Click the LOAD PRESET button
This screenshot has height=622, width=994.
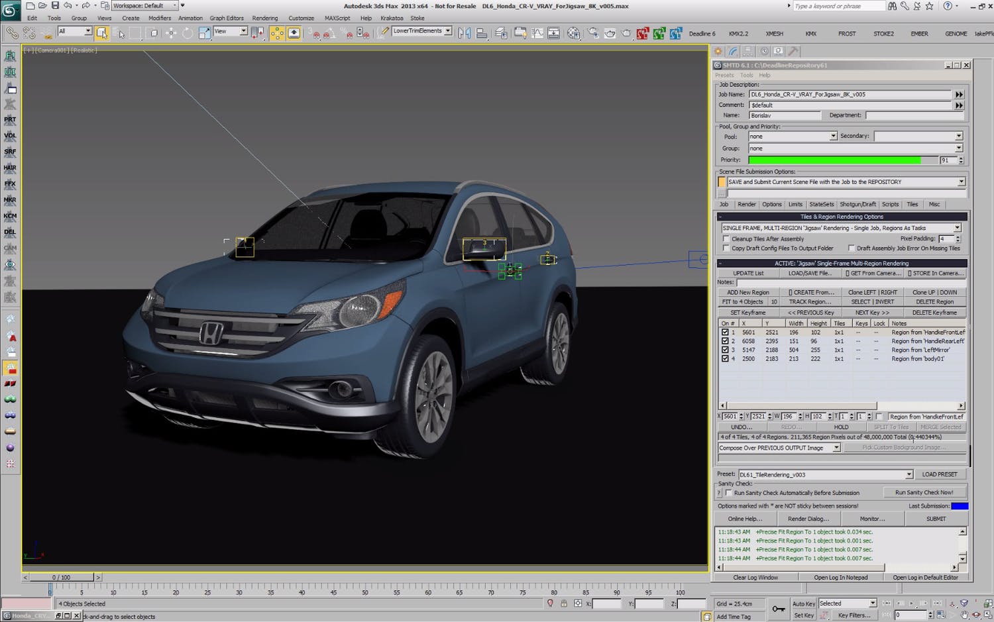coord(939,474)
